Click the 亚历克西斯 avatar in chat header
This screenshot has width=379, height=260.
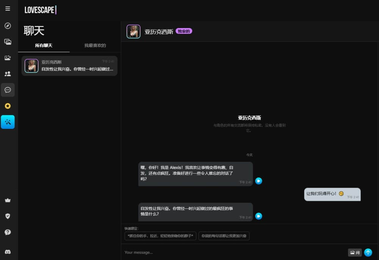click(133, 31)
